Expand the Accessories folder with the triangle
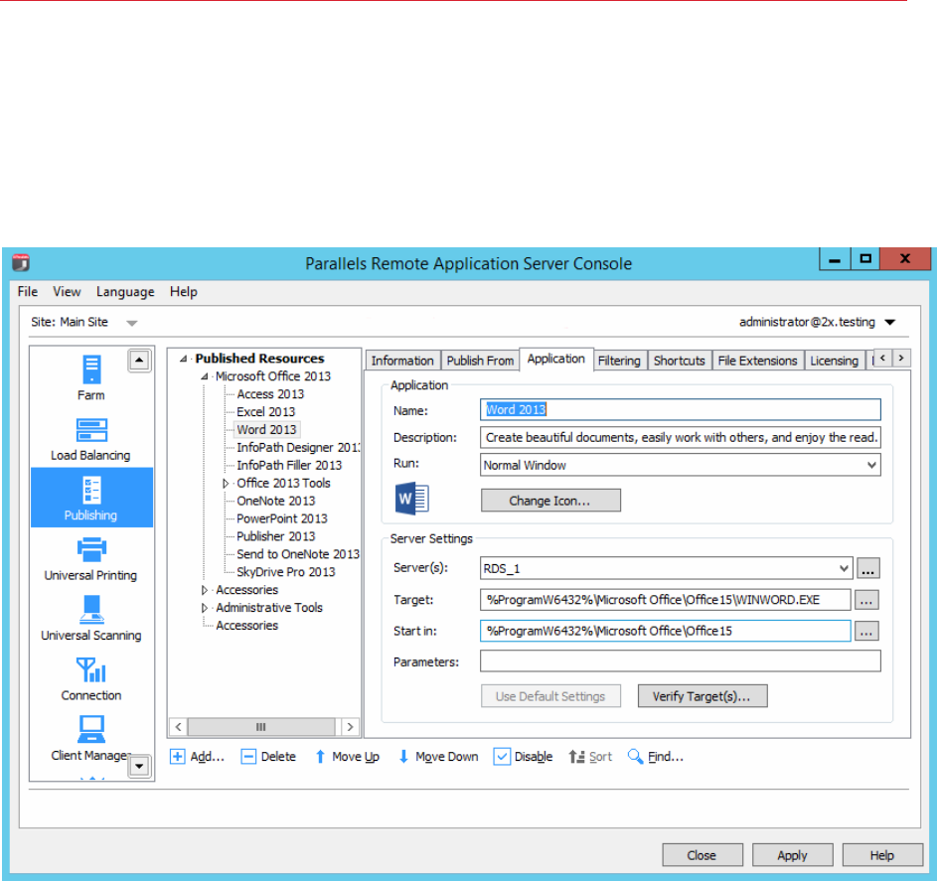 pyautogui.click(x=205, y=590)
